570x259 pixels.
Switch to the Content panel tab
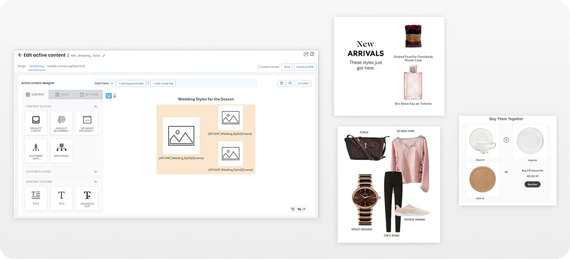pyautogui.click(x=35, y=94)
